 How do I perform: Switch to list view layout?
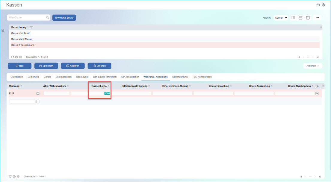tap(293, 18)
